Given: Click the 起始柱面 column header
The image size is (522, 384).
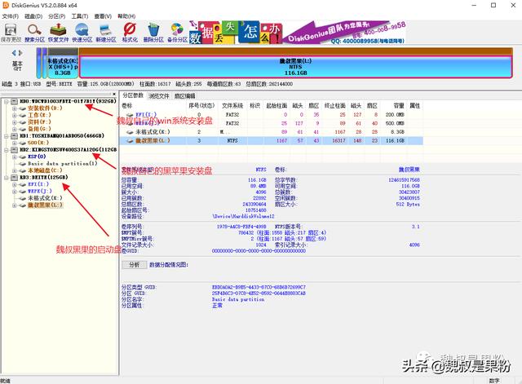Looking at the screenshot, I should tap(276, 106).
